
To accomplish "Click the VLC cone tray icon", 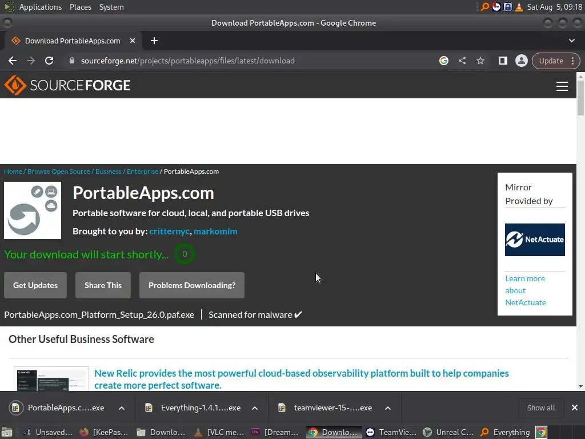I will (x=519, y=7).
